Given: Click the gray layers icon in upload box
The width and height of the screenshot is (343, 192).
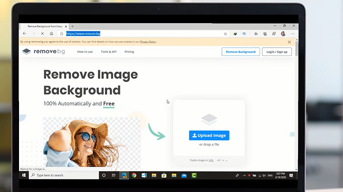Looking at the screenshot, I should coord(209,119).
